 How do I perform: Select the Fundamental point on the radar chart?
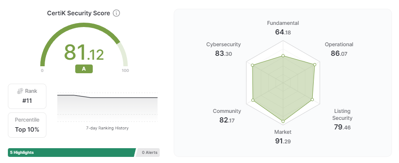(283, 56)
